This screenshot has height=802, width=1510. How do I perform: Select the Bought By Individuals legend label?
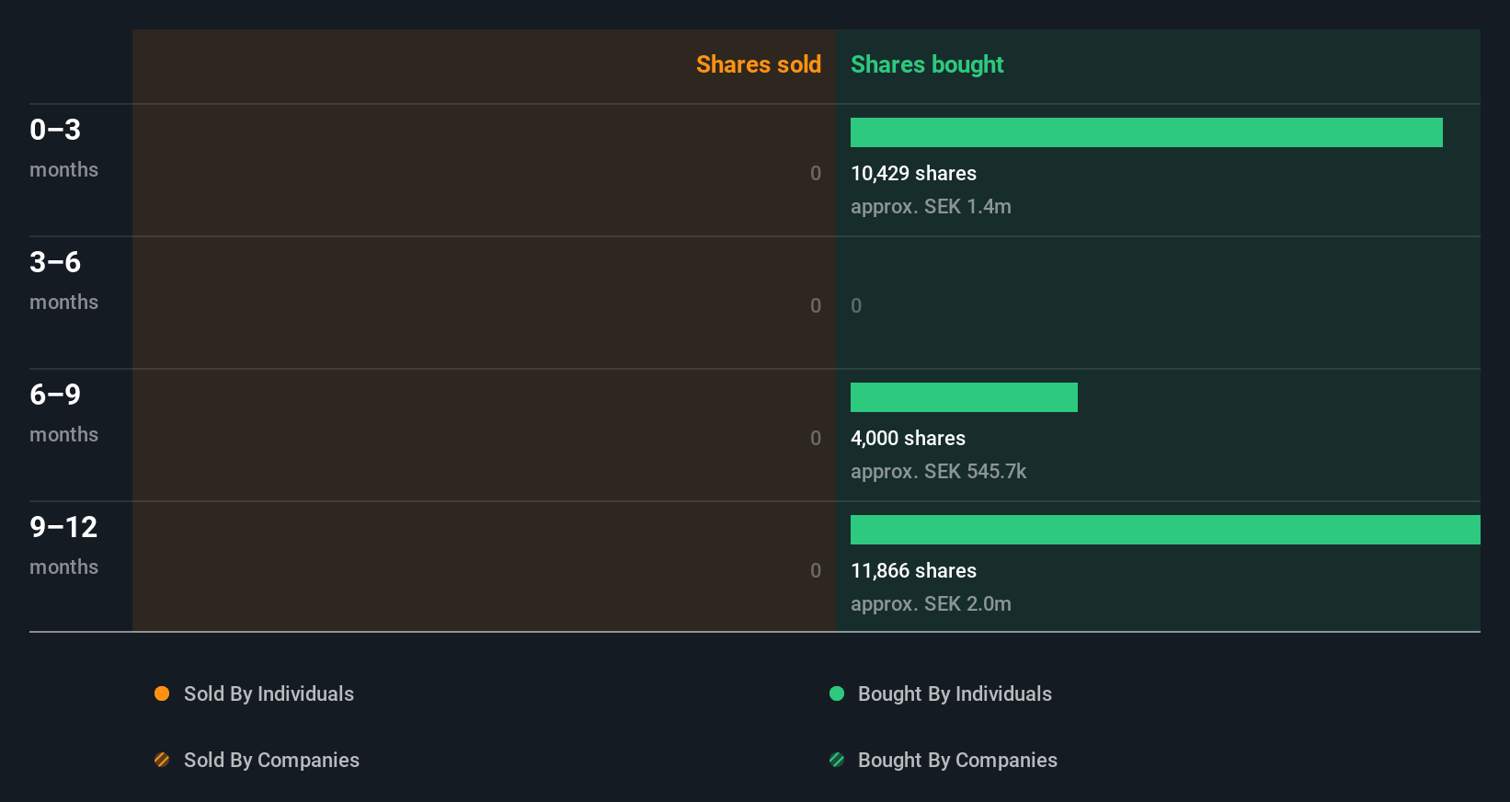[955, 693]
